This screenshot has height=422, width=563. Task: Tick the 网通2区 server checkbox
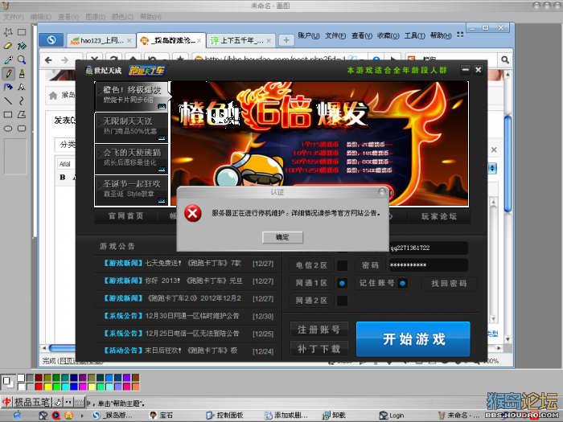(x=342, y=301)
